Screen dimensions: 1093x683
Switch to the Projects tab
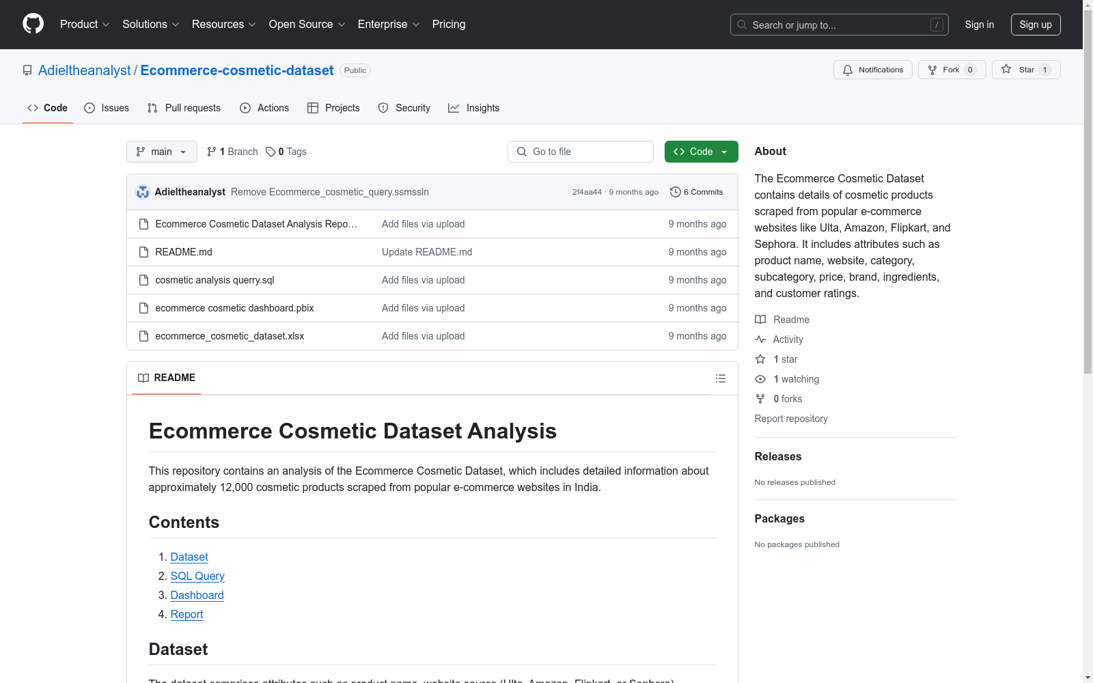tap(333, 108)
